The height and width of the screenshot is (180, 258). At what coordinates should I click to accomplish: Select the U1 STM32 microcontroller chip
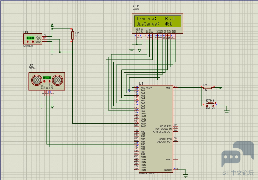156,129
